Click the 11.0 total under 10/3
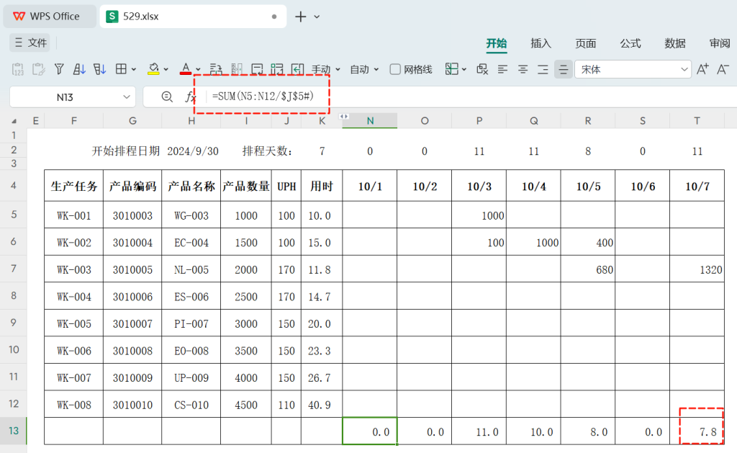The height and width of the screenshot is (453, 737). (x=479, y=431)
